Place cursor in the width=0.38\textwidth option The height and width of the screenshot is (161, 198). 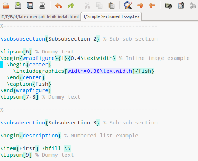coord(100,71)
